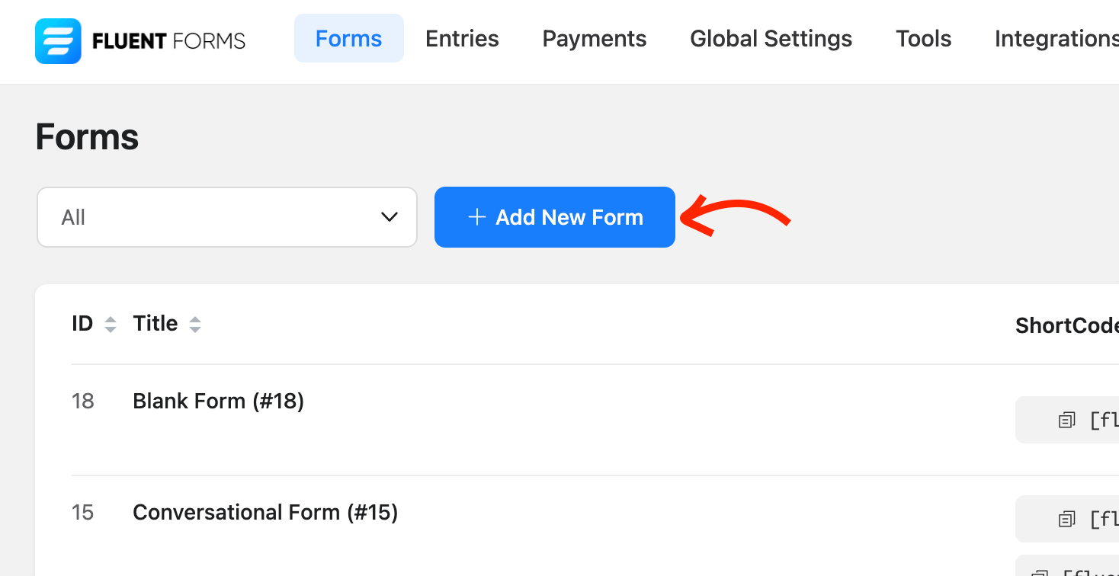Switch to the Entries tab
Image resolution: width=1119 pixels, height=576 pixels.
pos(462,38)
